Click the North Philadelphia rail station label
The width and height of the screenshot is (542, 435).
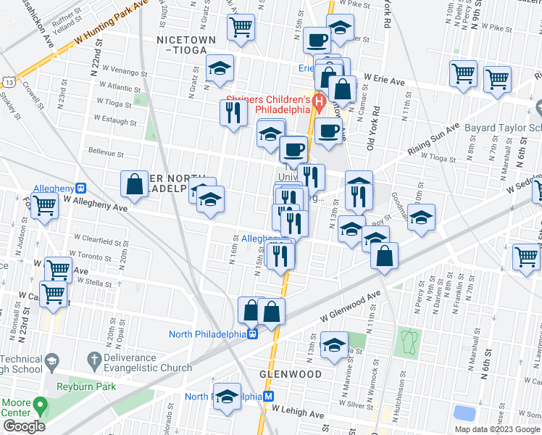(x=207, y=334)
